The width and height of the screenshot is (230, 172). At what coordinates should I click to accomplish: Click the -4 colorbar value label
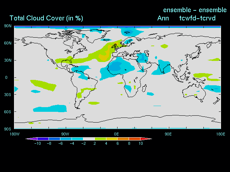pyautogui.click(x=72, y=143)
